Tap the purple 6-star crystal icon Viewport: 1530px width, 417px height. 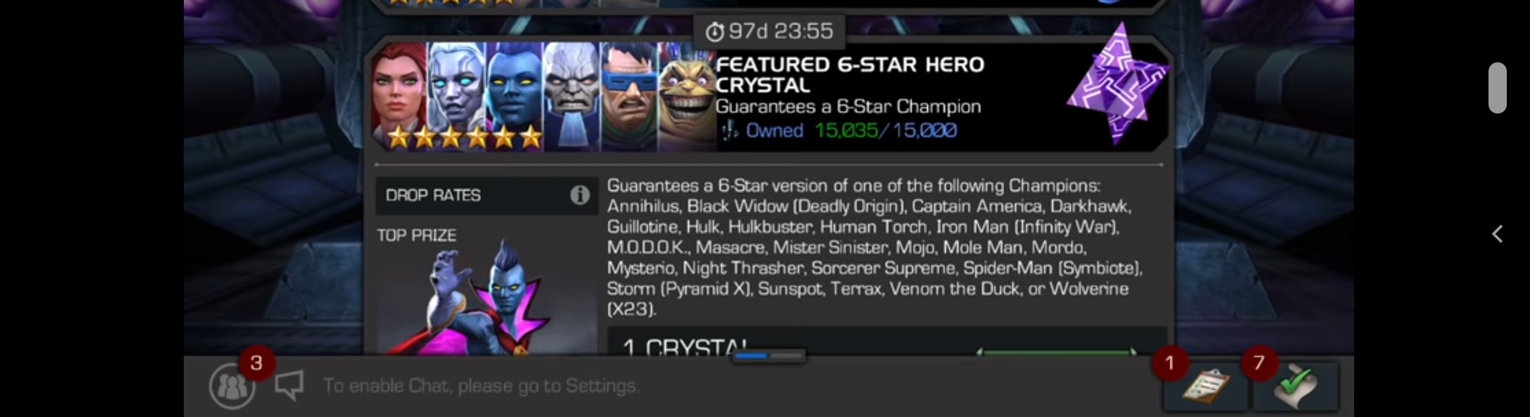pyautogui.click(x=1117, y=85)
